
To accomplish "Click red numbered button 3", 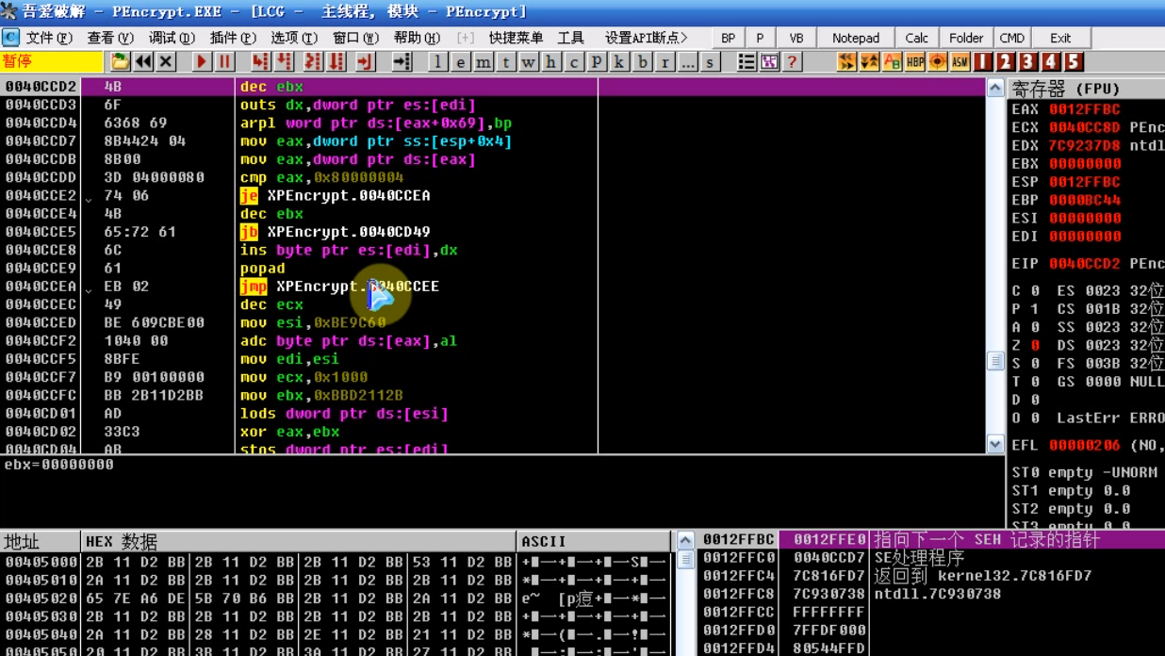I will [1028, 61].
